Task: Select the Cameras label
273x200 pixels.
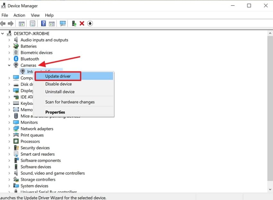Action: point(28,65)
